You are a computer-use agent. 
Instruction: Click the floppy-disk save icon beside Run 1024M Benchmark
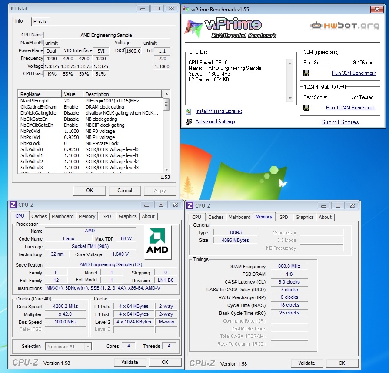point(306,108)
